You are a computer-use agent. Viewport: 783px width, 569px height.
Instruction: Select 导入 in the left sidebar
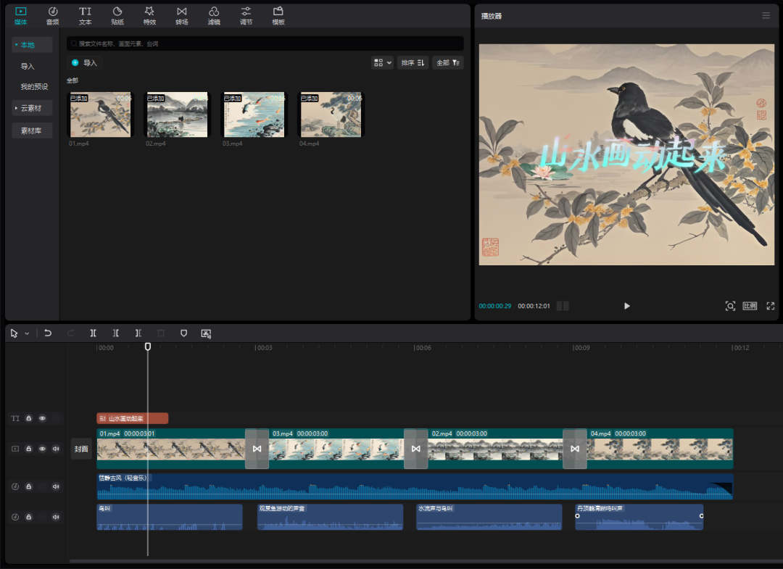pyautogui.click(x=28, y=67)
